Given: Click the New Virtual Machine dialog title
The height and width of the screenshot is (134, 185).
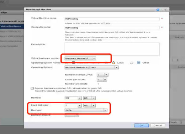Looking at the screenshot, I should pos(39,9).
